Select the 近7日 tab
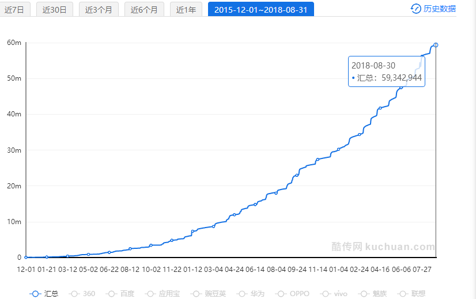The width and height of the screenshot is (476, 299). point(14,9)
